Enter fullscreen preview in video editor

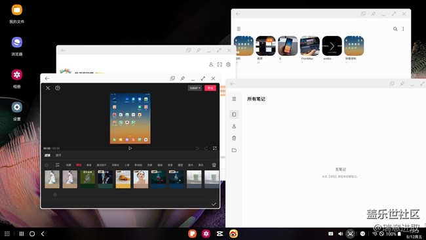pyautogui.click(x=214, y=148)
